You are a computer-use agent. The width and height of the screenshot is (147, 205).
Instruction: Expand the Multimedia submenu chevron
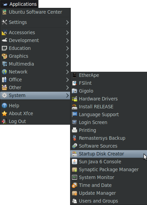point(67,64)
